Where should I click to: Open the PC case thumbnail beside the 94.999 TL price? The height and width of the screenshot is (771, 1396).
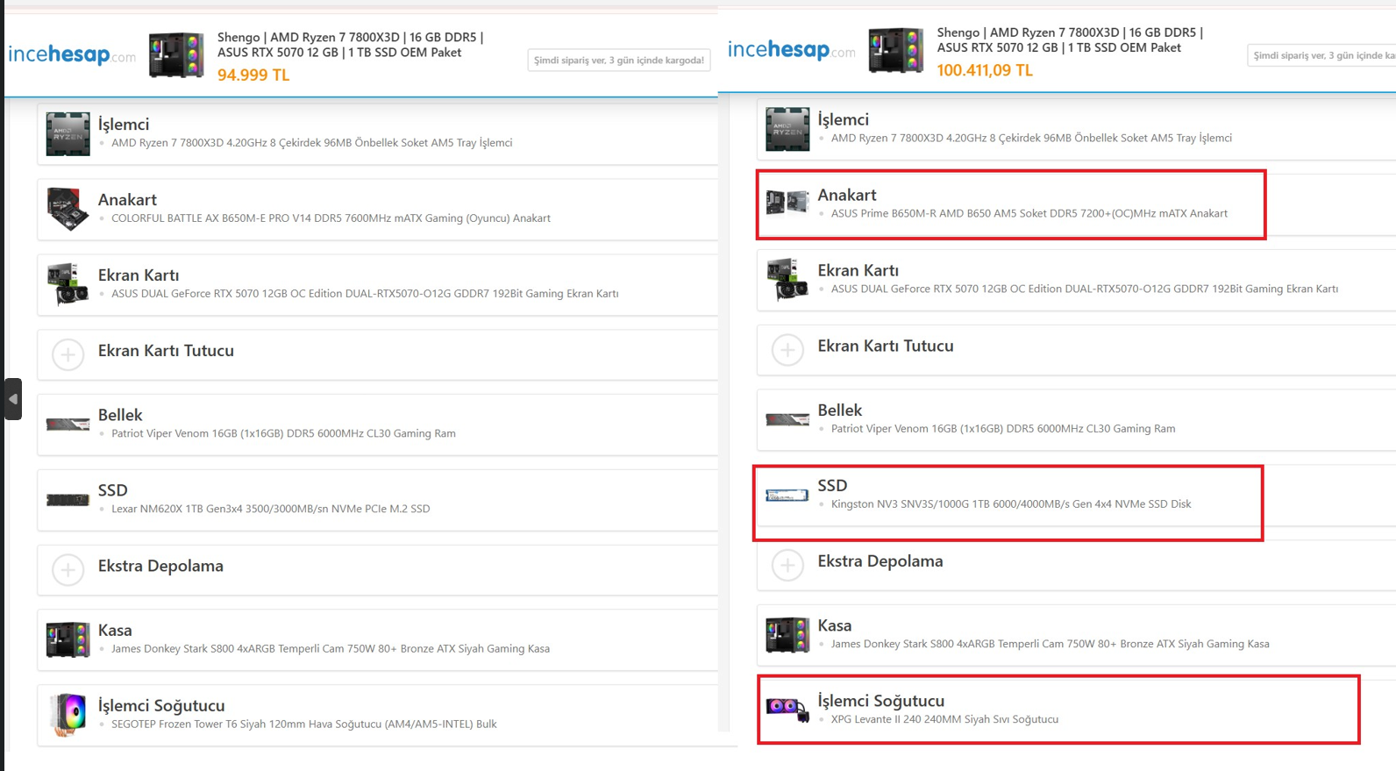(x=176, y=54)
